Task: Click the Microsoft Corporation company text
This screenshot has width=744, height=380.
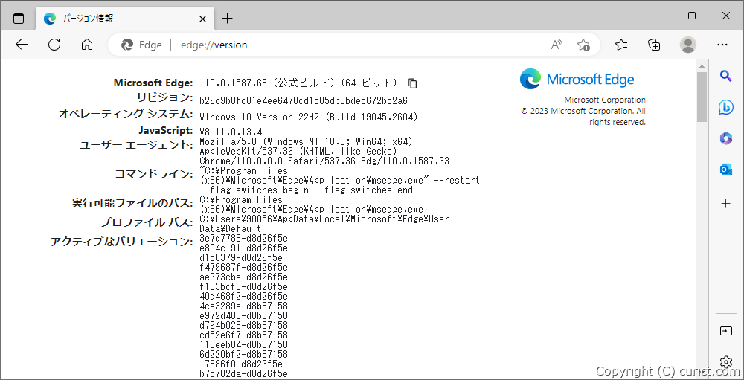Action: (605, 100)
